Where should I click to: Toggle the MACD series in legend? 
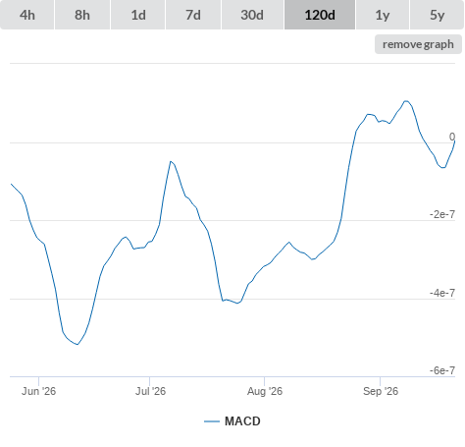pyautogui.click(x=242, y=421)
